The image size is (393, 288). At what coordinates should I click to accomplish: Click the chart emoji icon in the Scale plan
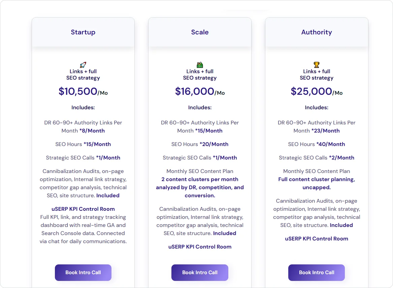tap(200, 65)
